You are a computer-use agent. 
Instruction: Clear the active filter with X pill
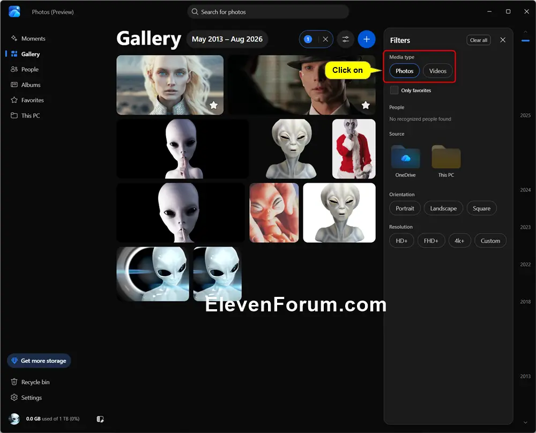(x=325, y=39)
